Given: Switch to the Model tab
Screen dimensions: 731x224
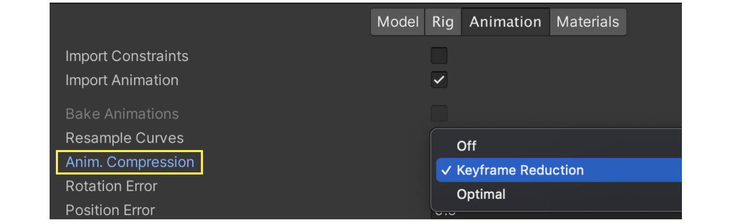Looking at the screenshot, I should click(398, 22).
